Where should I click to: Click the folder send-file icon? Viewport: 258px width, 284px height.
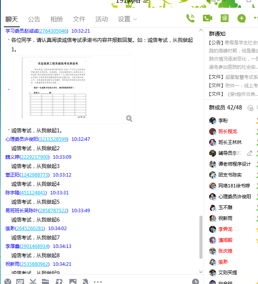[x=45, y=281]
